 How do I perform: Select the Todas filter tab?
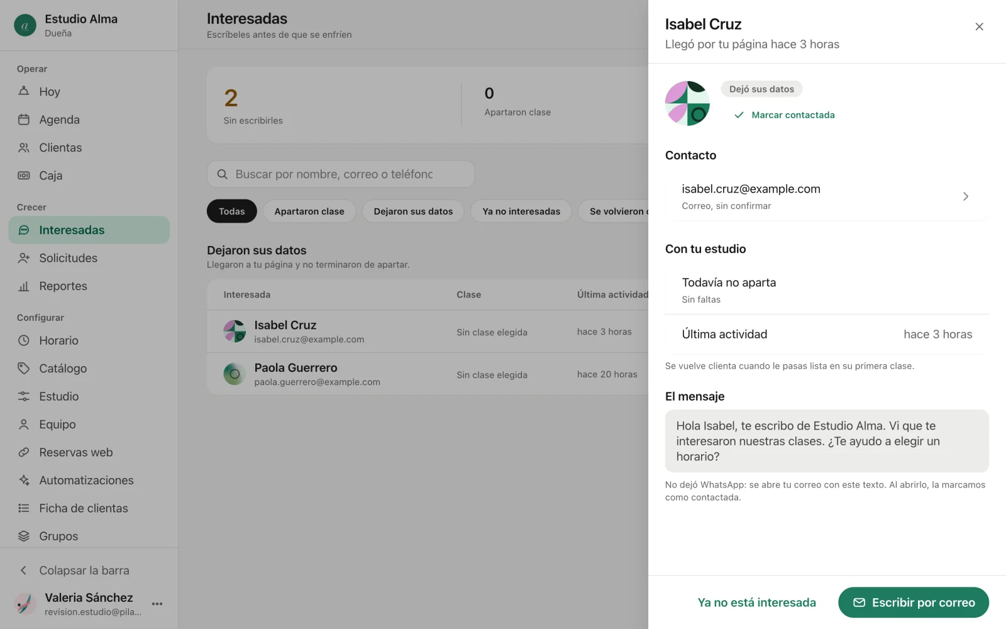tap(231, 211)
